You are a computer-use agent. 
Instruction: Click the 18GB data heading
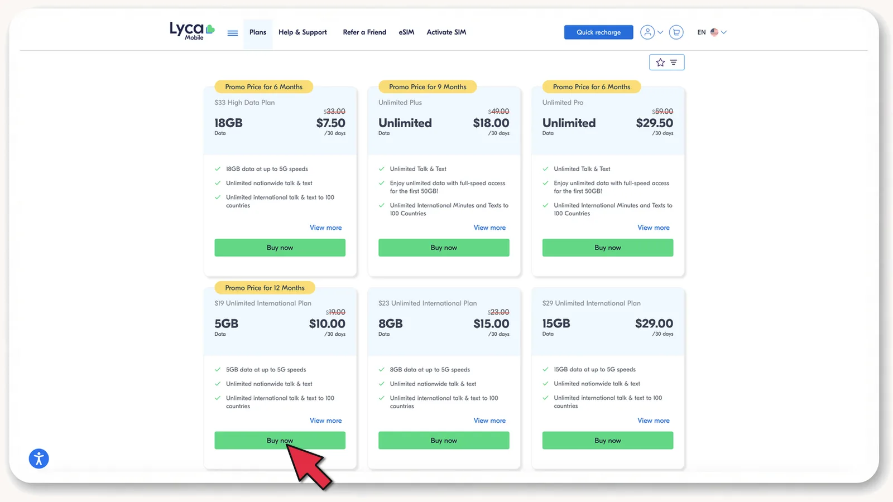pos(228,123)
